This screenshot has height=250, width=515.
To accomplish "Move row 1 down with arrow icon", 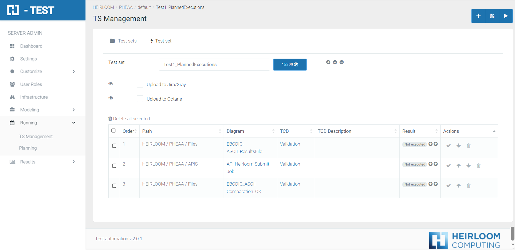I will click(x=459, y=146).
